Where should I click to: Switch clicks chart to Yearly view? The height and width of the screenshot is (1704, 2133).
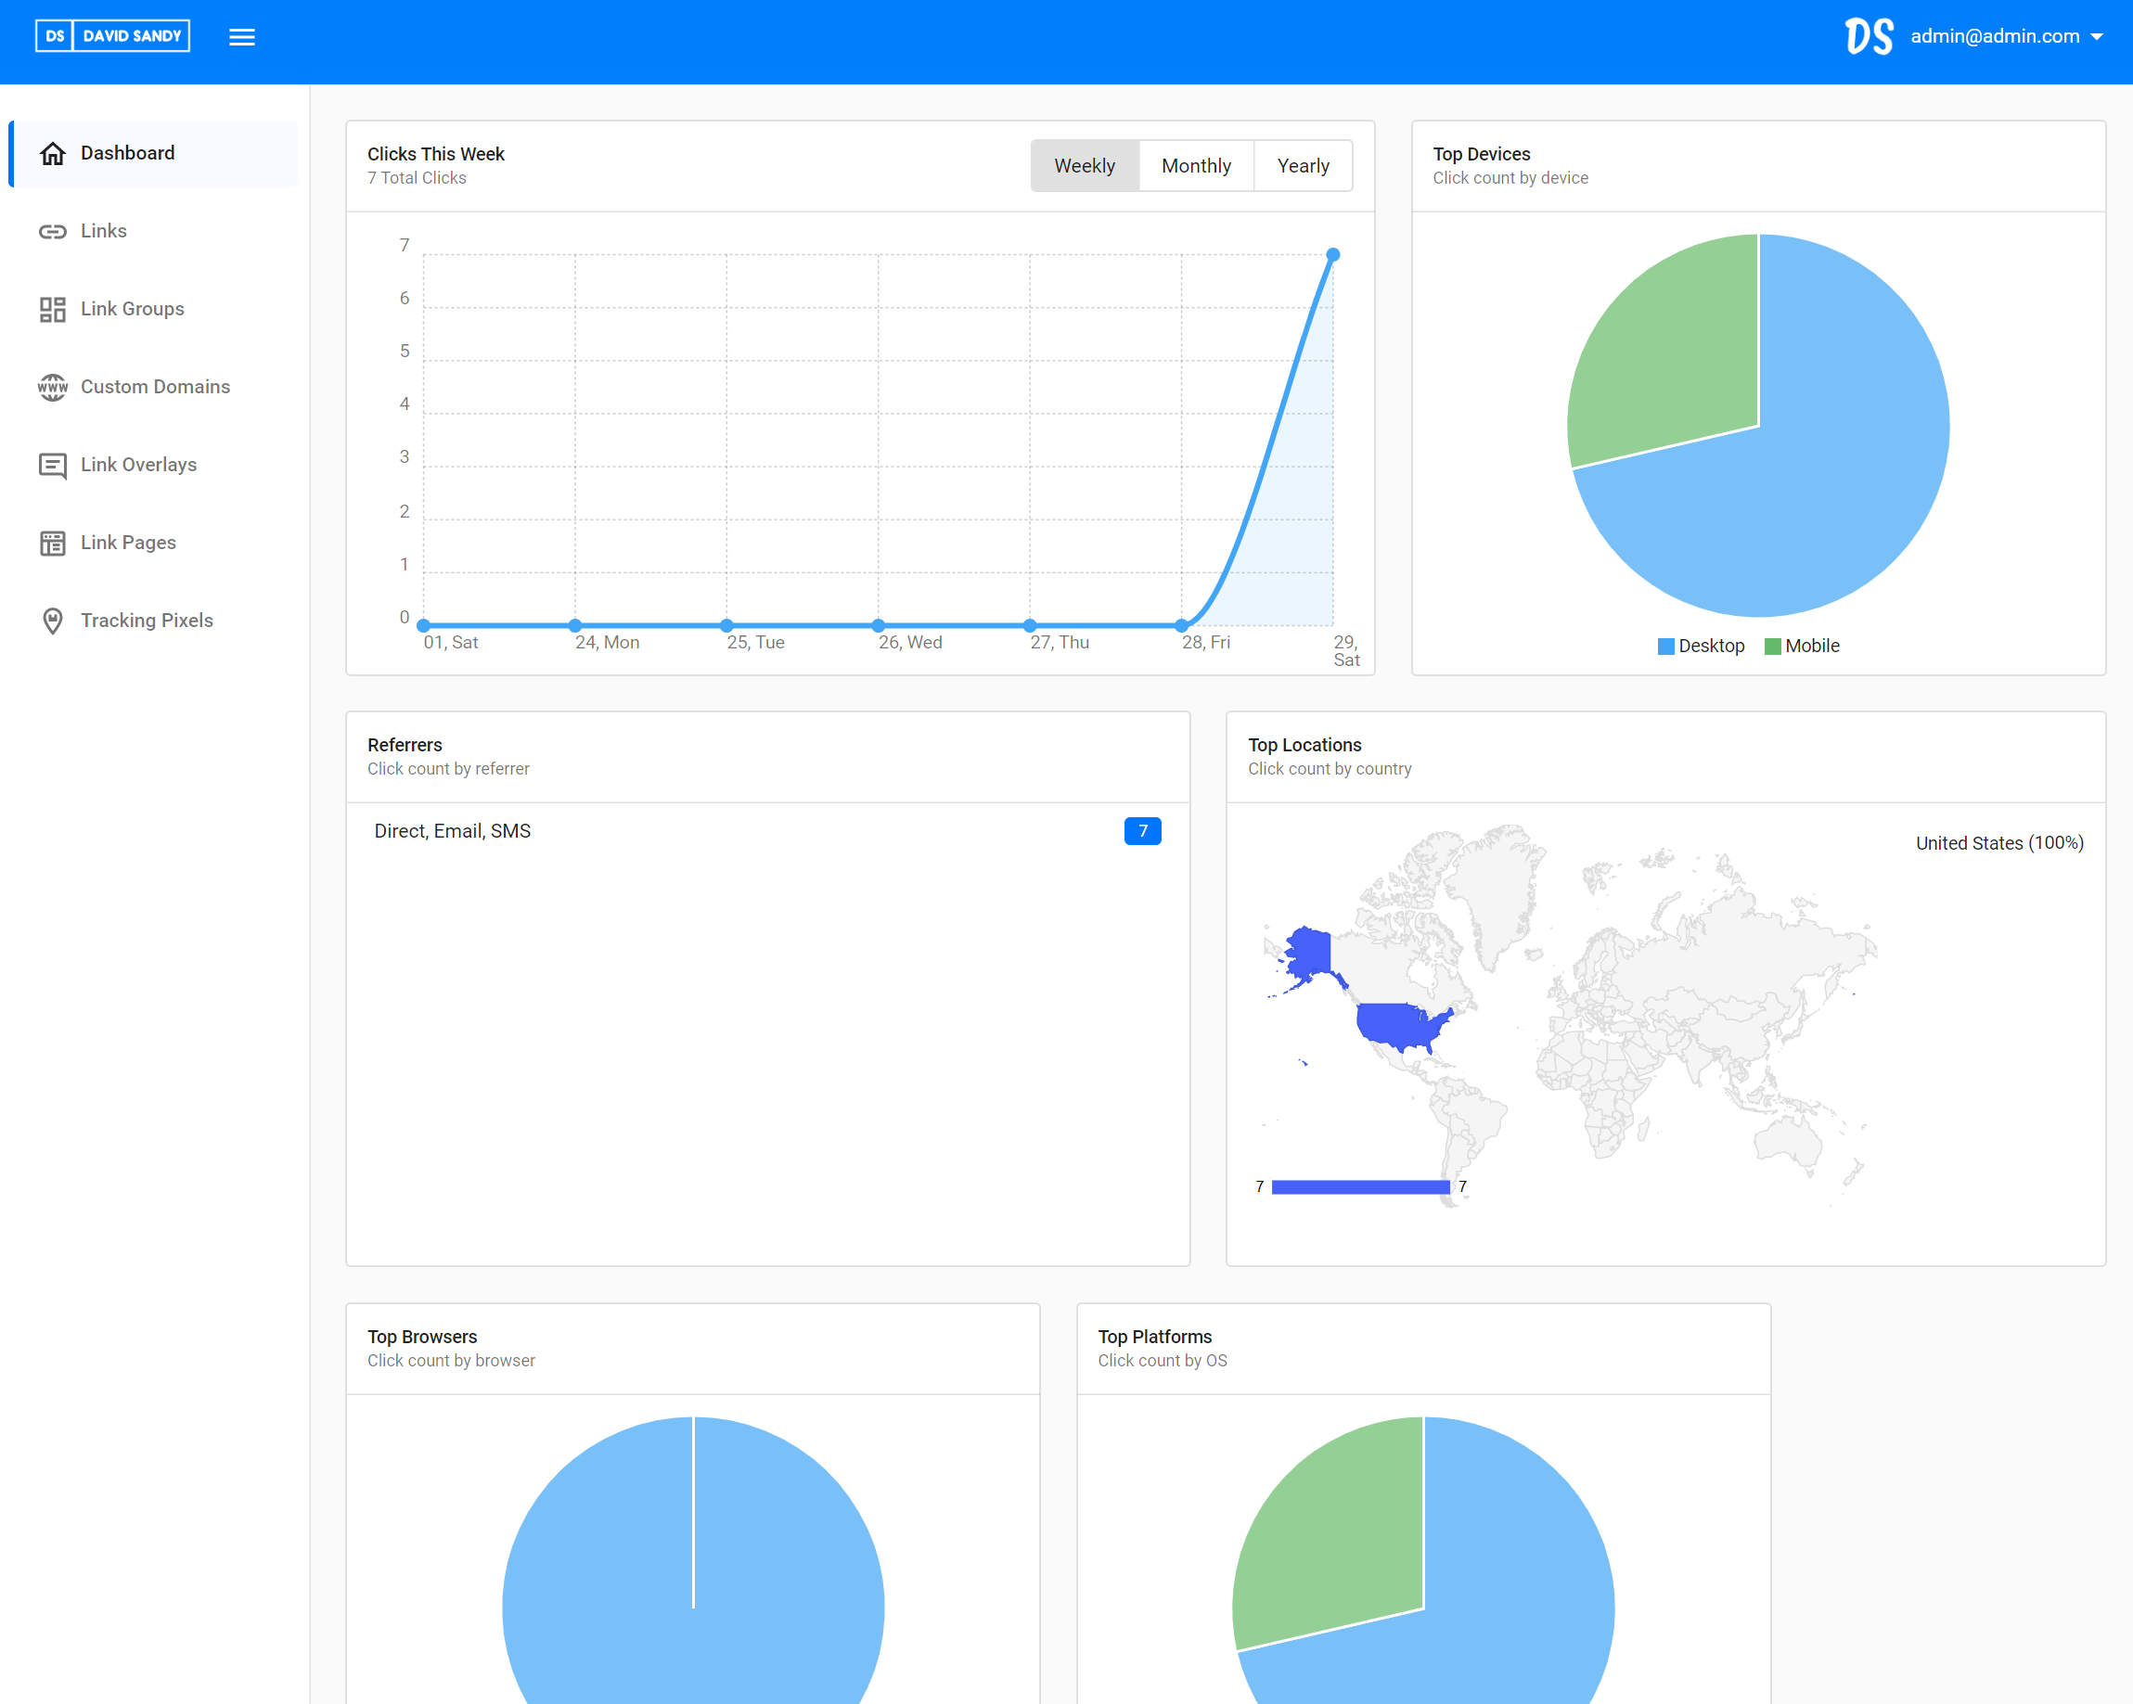click(x=1302, y=165)
